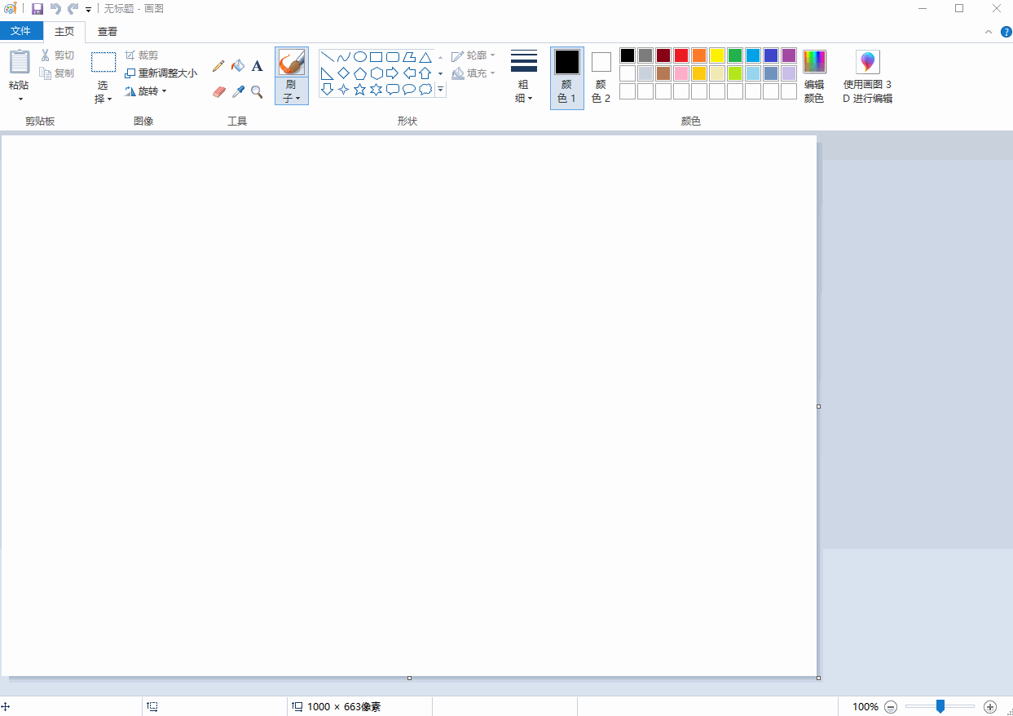Screen dimensions: 1013x716
Task: Click 重新调整大小 resize button
Action: click(x=161, y=73)
